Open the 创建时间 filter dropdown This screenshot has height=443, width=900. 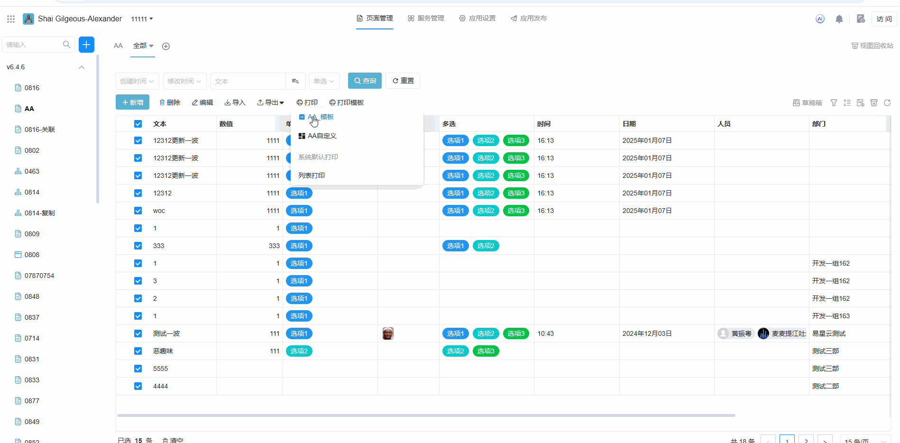tap(137, 81)
